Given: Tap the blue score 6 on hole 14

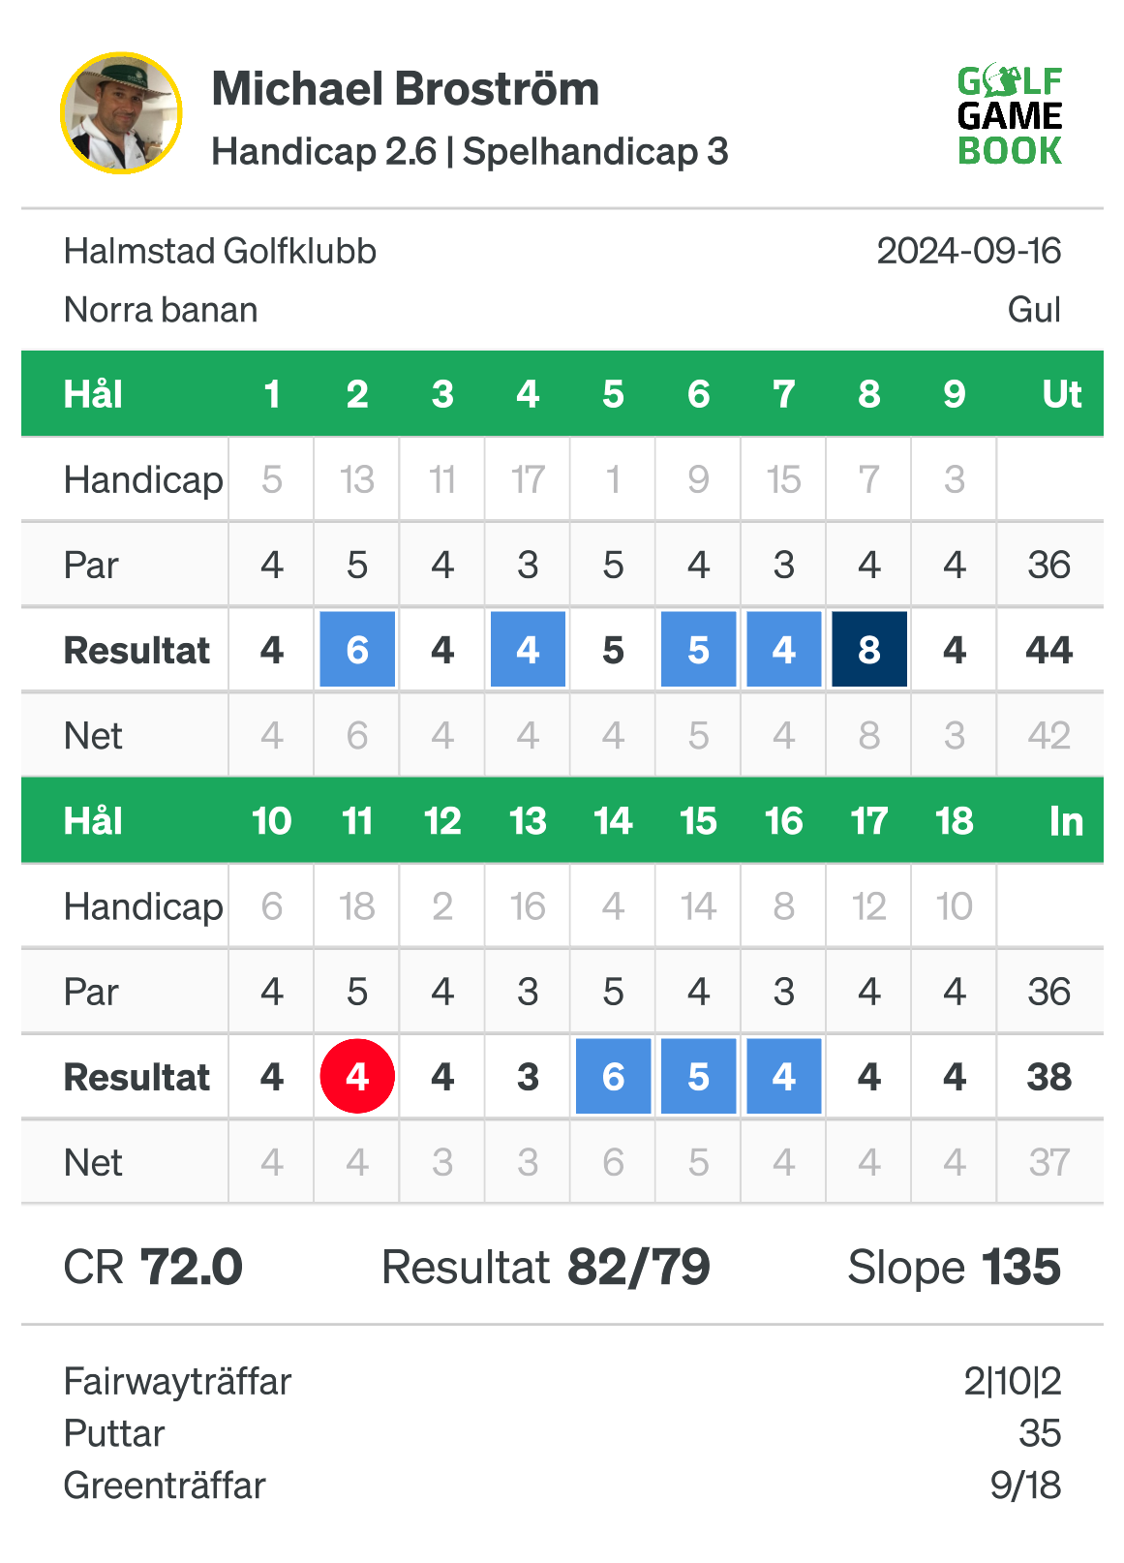Looking at the screenshot, I should [x=613, y=1076].
